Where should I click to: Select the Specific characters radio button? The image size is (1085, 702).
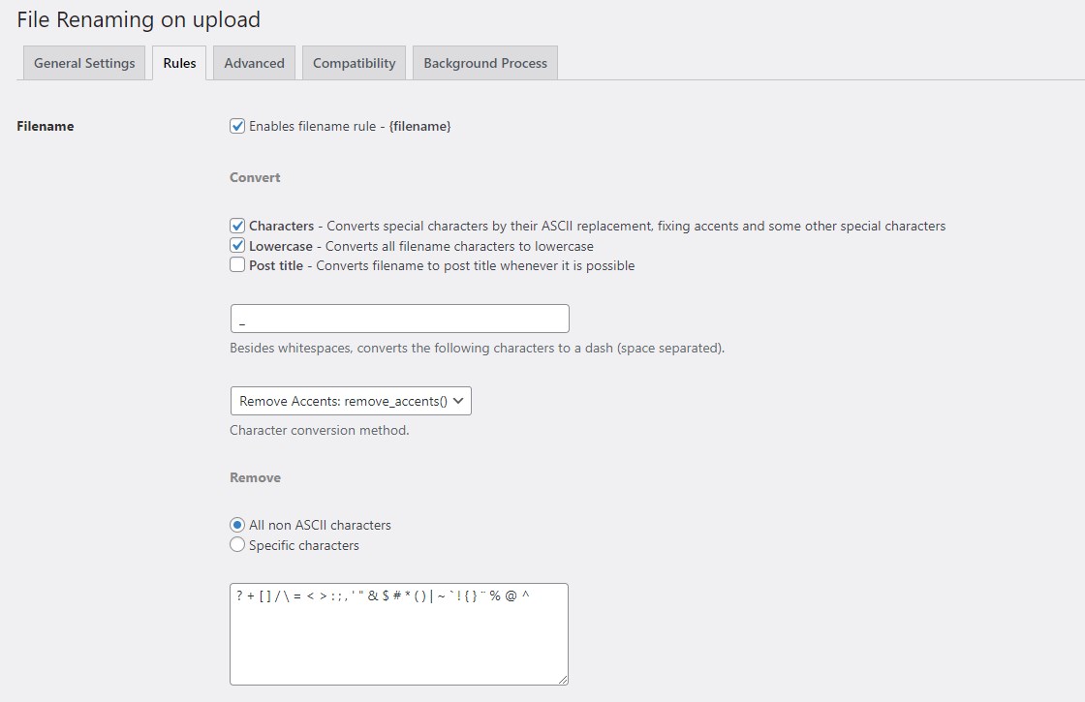pos(237,545)
